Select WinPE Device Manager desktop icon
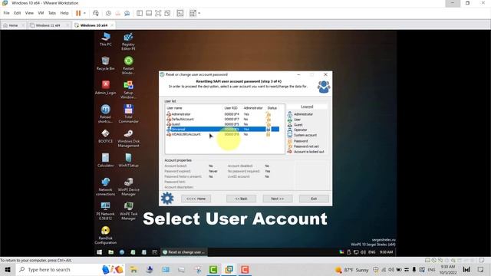Viewport: 491px width, 276px height. click(128, 187)
